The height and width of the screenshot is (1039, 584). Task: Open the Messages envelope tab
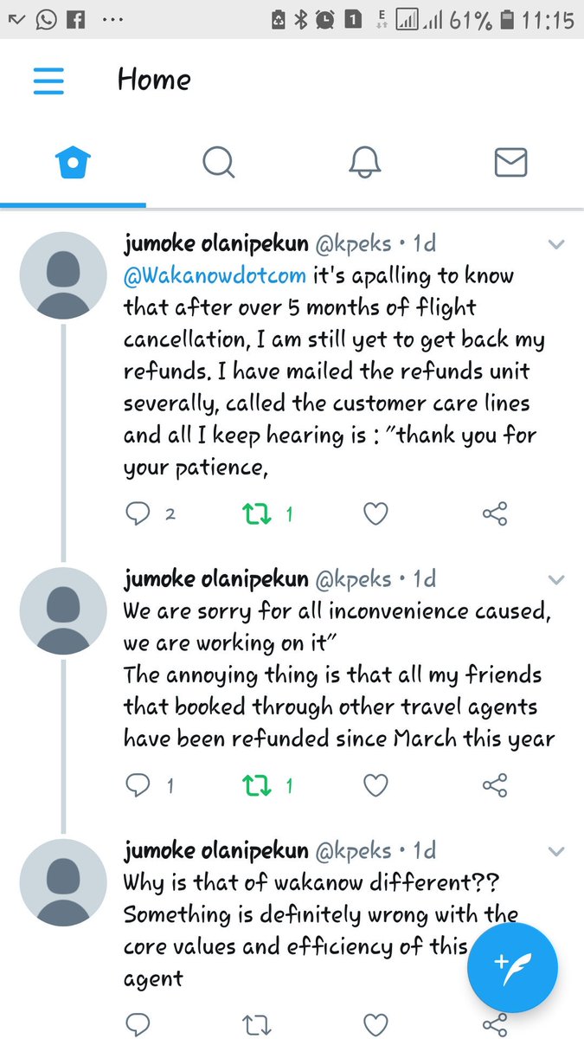point(510,162)
